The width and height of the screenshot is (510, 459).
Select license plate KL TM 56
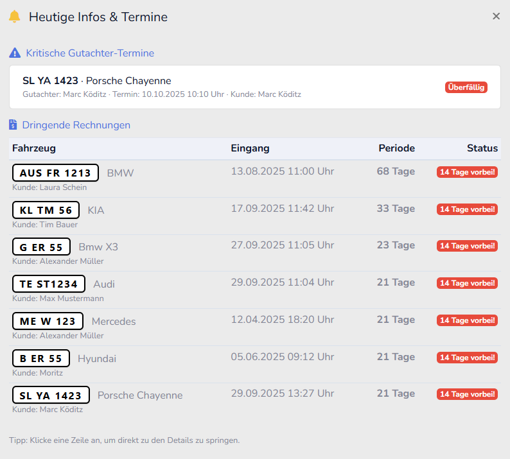[x=46, y=210]
